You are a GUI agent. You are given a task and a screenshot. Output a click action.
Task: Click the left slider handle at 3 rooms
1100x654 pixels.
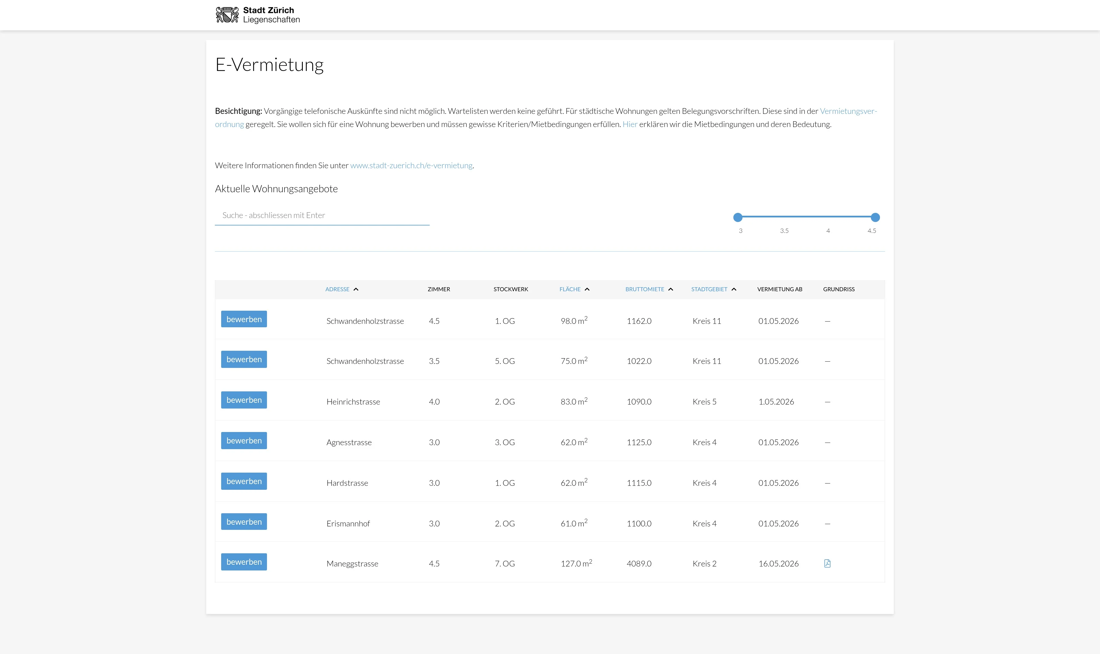[738, 217]
